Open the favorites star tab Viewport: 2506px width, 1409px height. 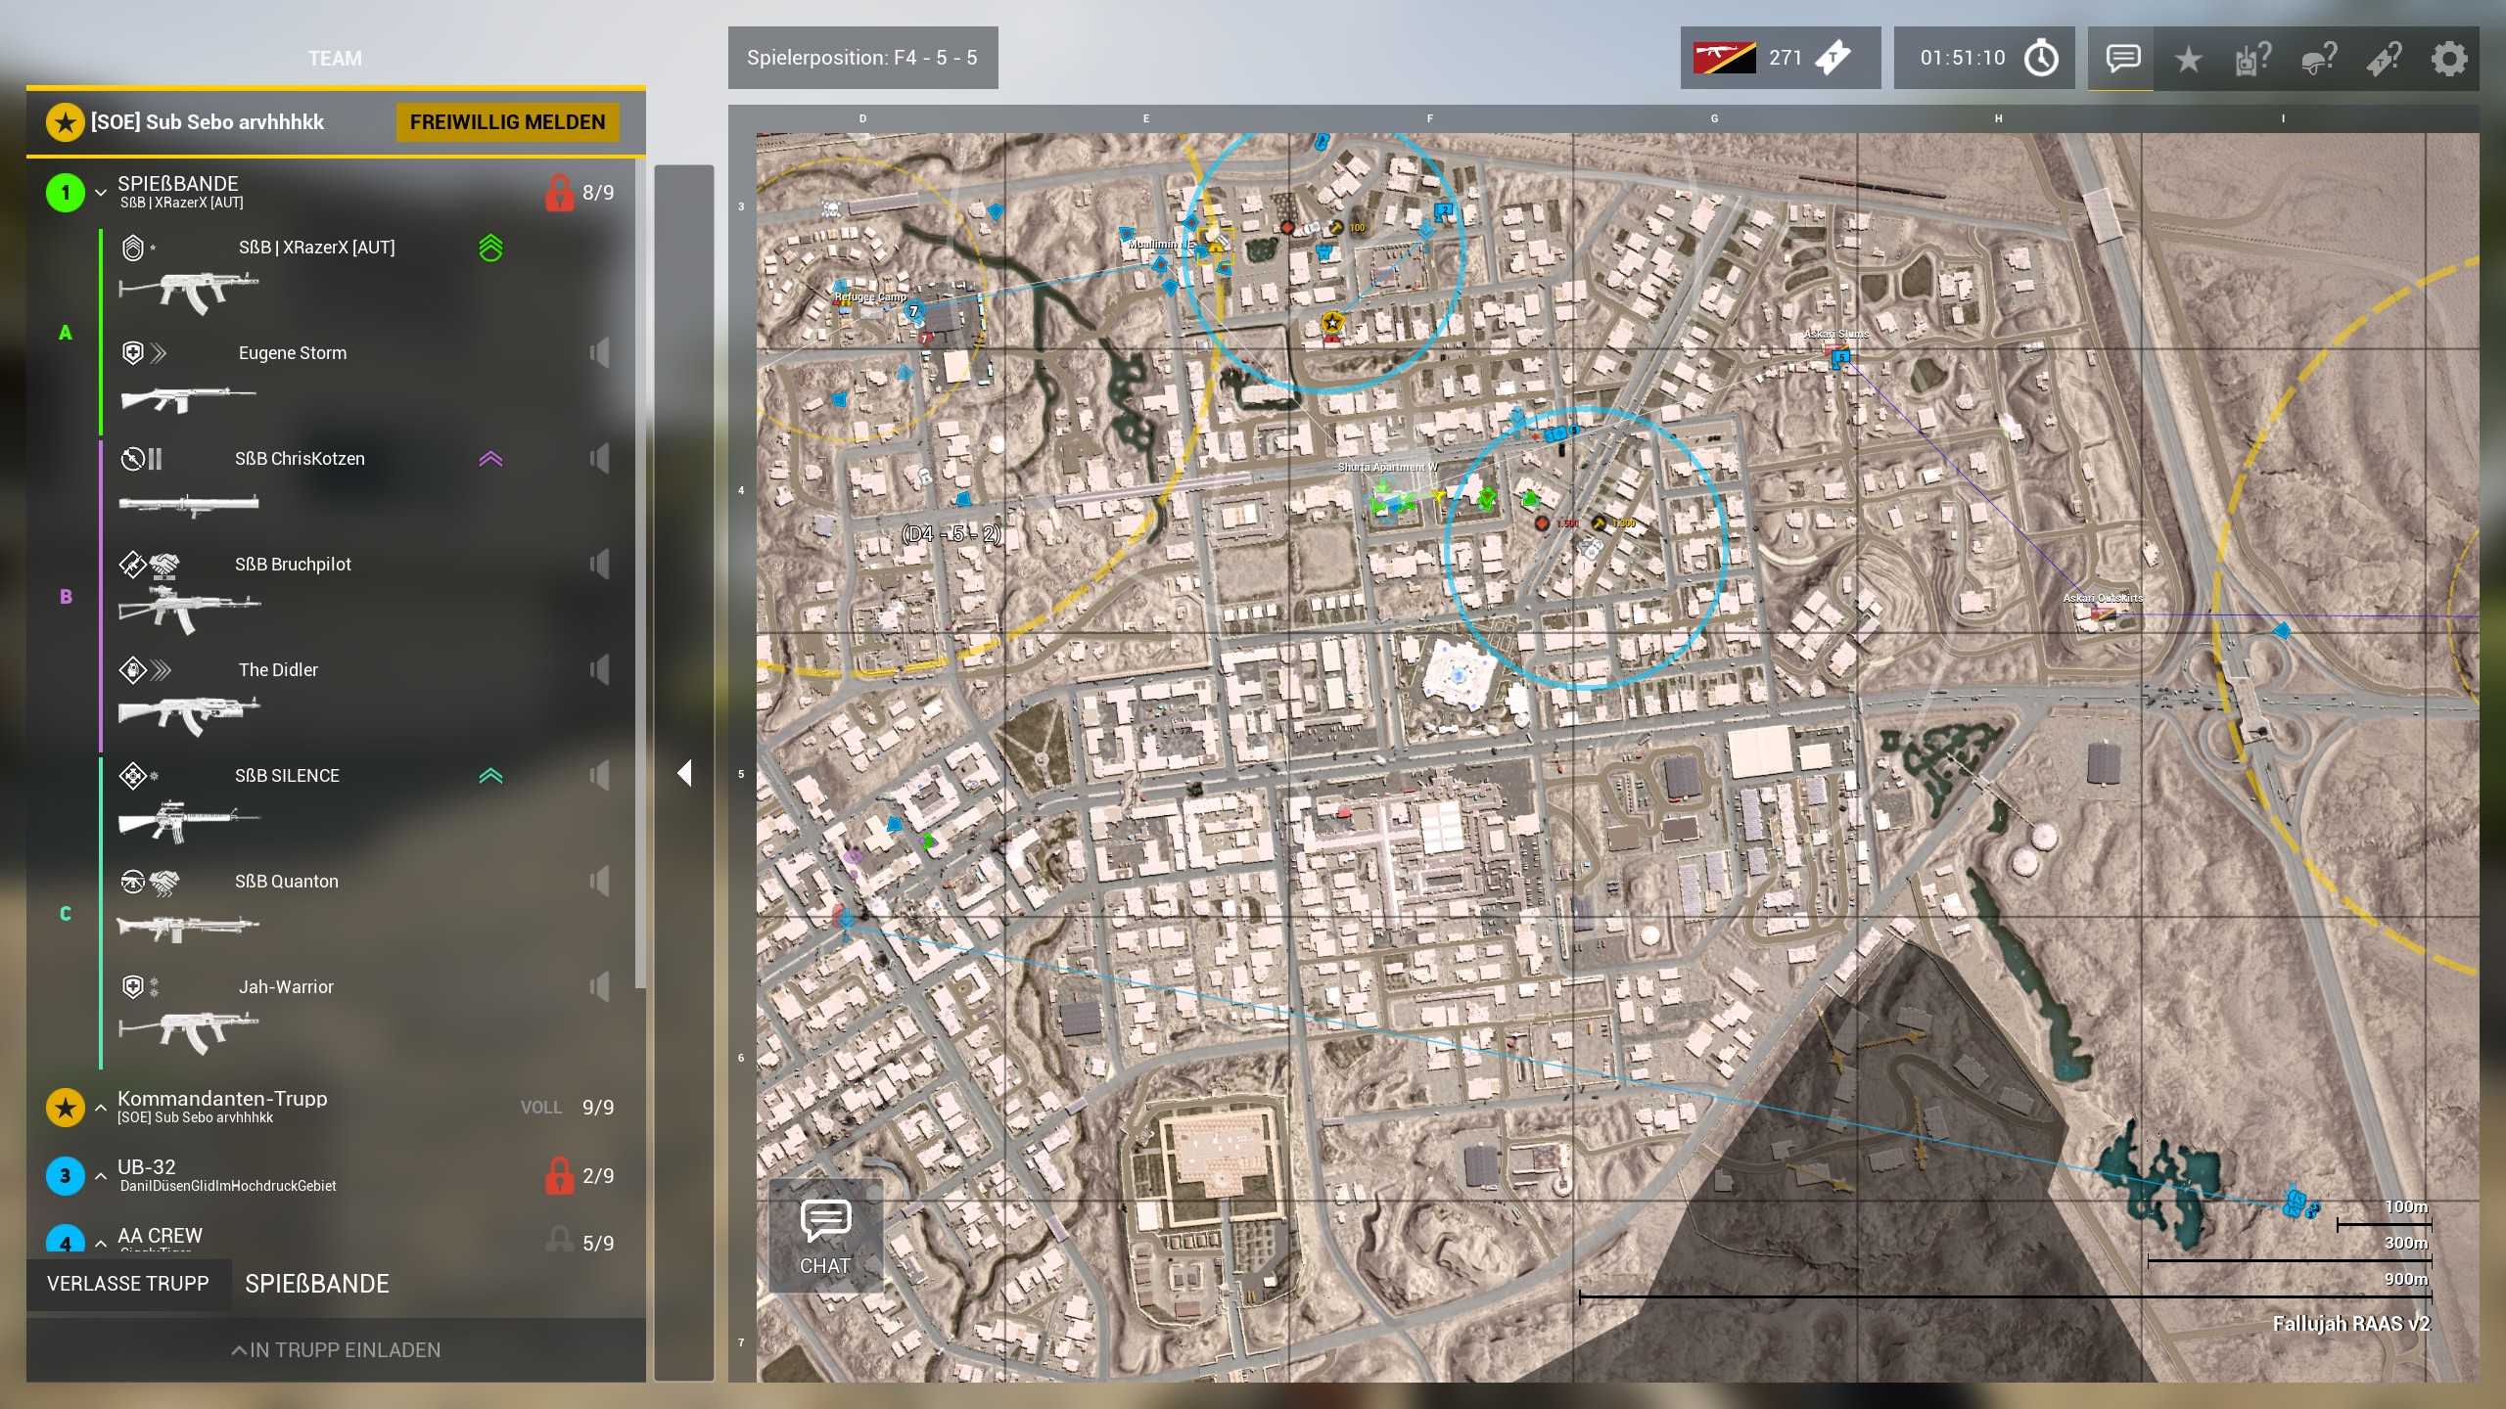tap(2188, 59)
